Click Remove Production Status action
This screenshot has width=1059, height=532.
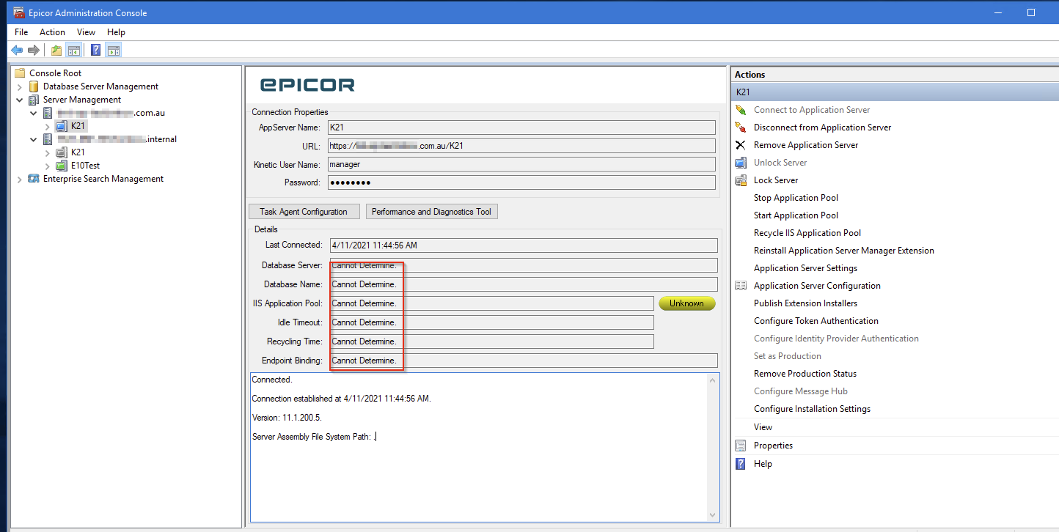(x=805, y=374)
